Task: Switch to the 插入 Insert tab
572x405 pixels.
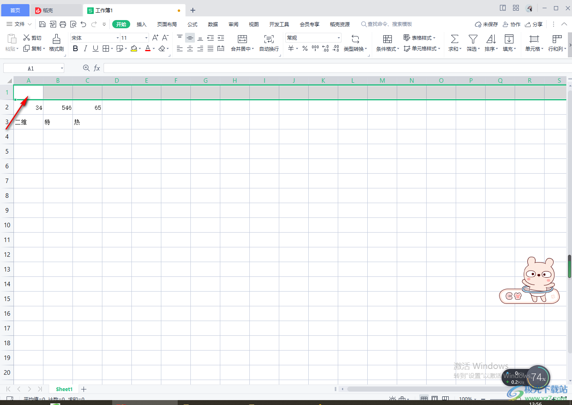Action: [x=141, y=24]
